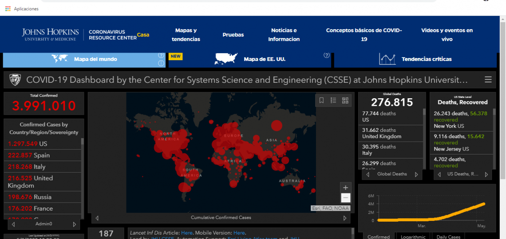Click next arrow beside Admin0

(75, 224)
